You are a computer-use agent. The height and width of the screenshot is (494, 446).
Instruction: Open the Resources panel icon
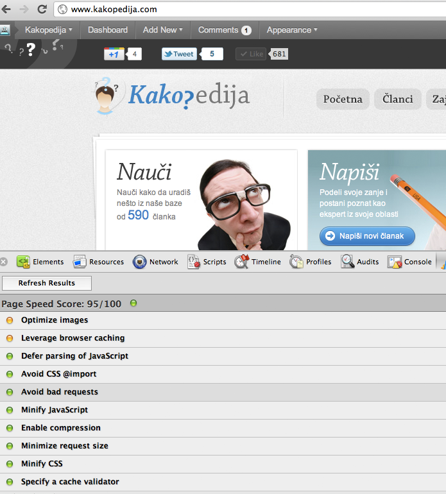80,262
